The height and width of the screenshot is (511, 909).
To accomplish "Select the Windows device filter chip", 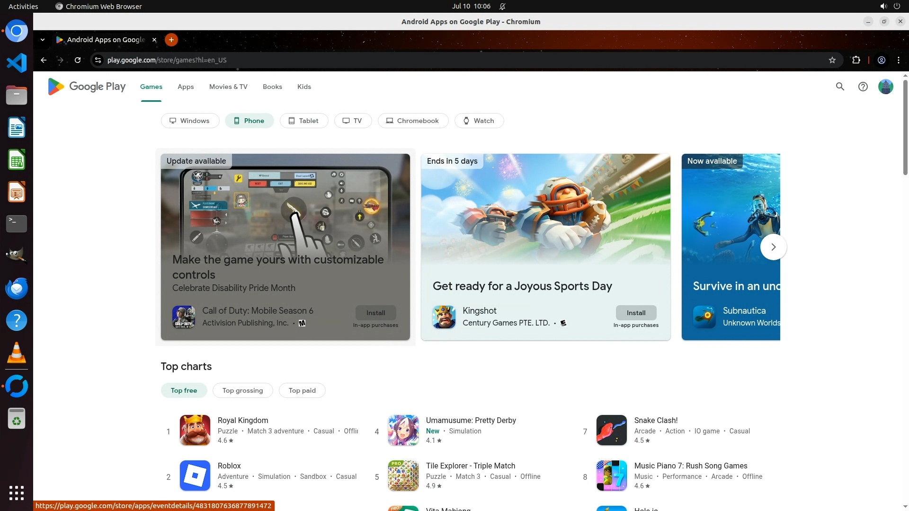I will (x=190, y=121).
